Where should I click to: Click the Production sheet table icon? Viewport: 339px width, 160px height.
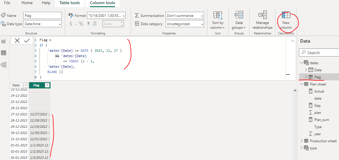[x=306, y=141]
